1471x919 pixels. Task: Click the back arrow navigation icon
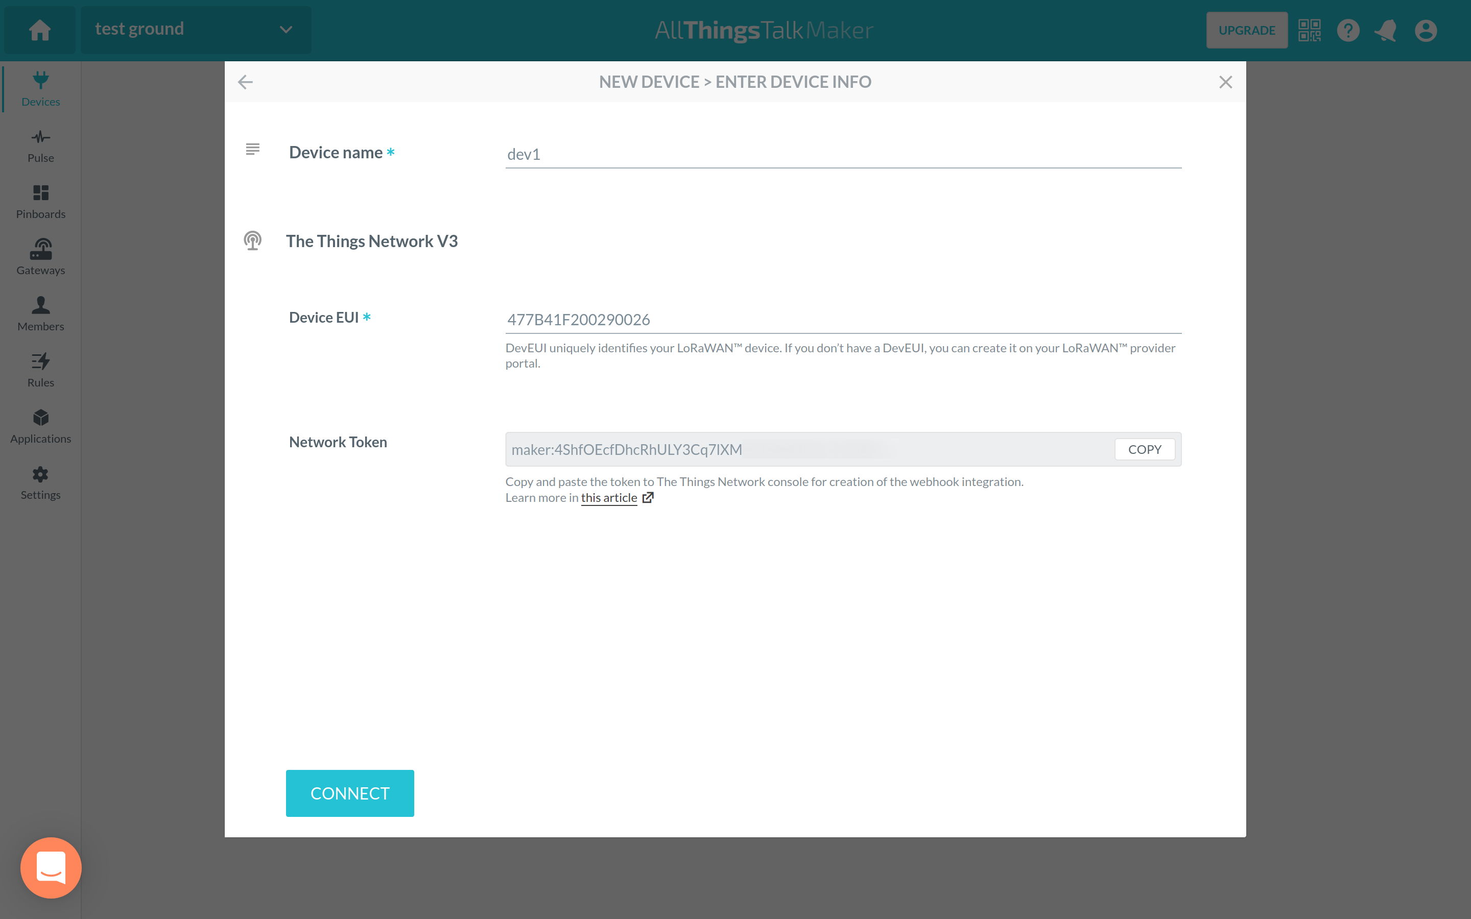click(246, 82)
